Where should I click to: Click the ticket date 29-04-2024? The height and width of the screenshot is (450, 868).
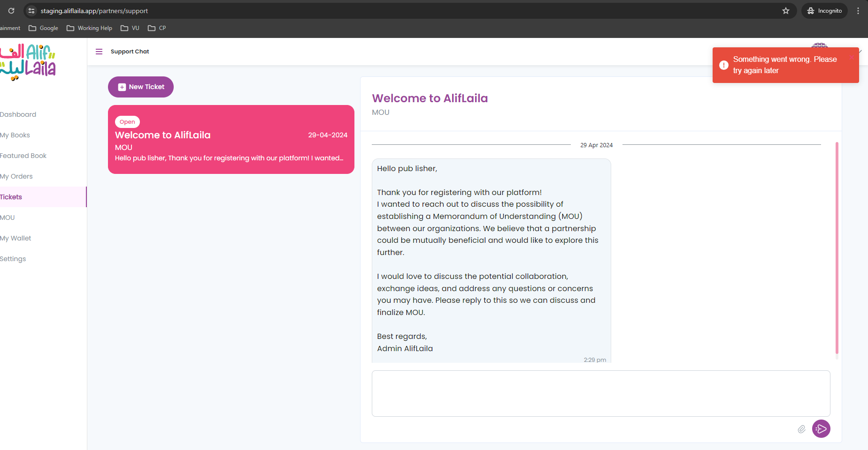coord(328,135)
